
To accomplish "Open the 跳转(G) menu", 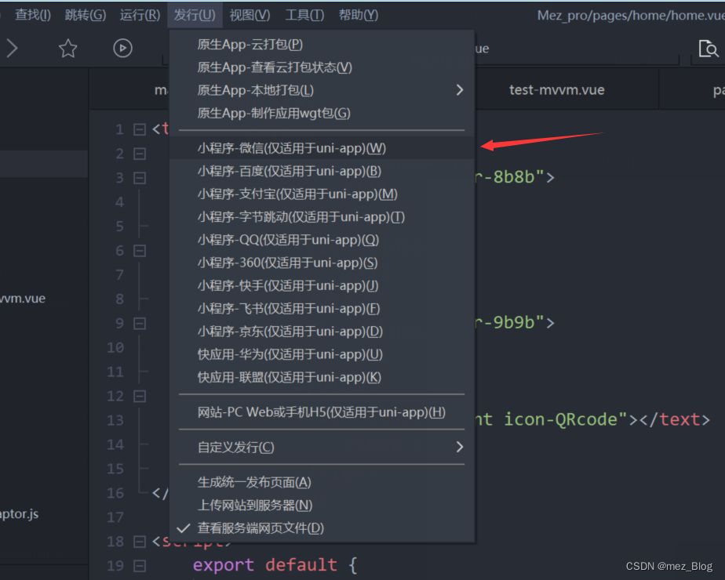I will pos(85,15).
